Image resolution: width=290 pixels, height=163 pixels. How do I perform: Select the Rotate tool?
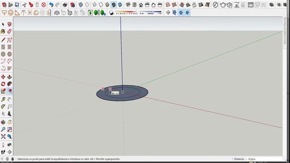(x=3, y=84)
